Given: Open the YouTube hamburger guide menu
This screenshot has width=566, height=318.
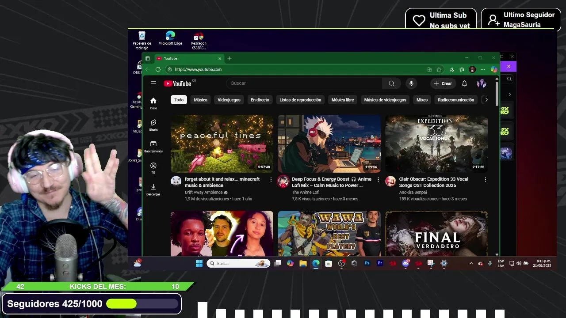Looking at the screenshot, I should [x=153, y=83].
